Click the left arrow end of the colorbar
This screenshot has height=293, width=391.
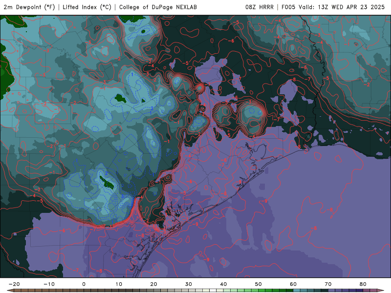pyautogui.click(x=10, y=291)
